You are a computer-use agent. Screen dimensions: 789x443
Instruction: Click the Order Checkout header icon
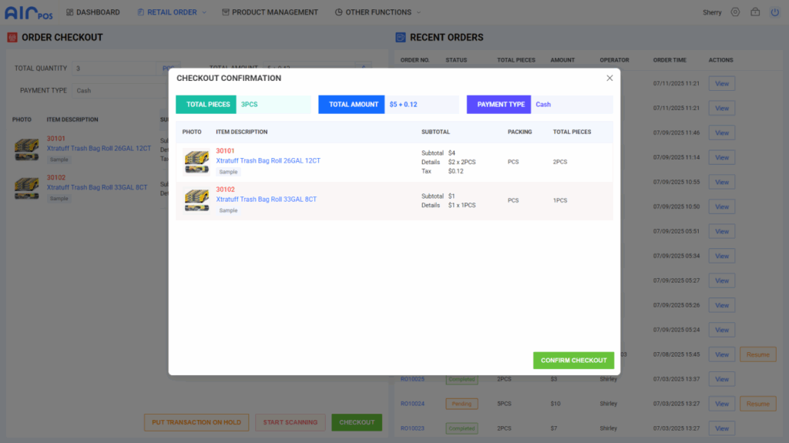tap(12, 37)
